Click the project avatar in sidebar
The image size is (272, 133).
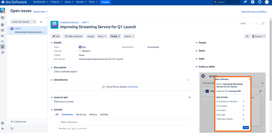[x=3, y=10]
